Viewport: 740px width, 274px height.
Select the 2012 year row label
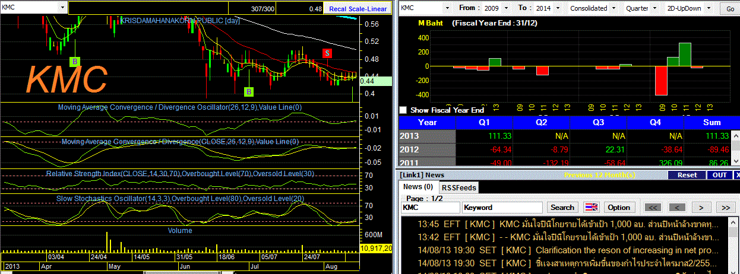pos(428,149)
